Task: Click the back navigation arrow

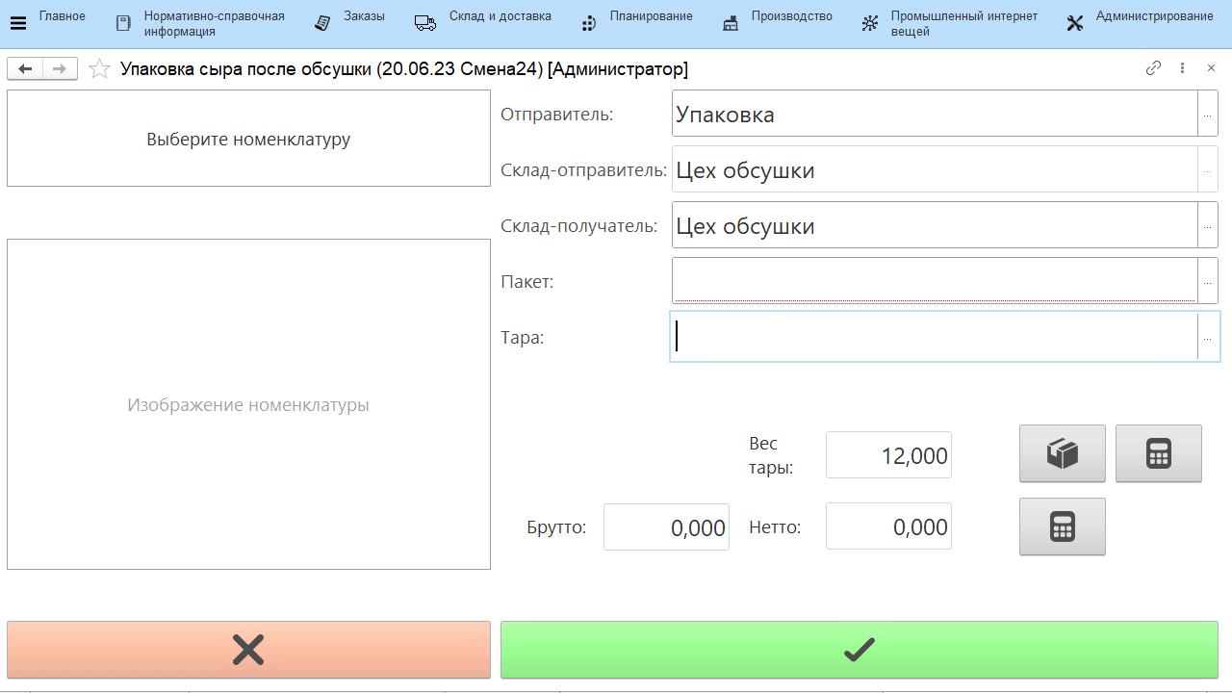Action: click(x=25, y=68)
